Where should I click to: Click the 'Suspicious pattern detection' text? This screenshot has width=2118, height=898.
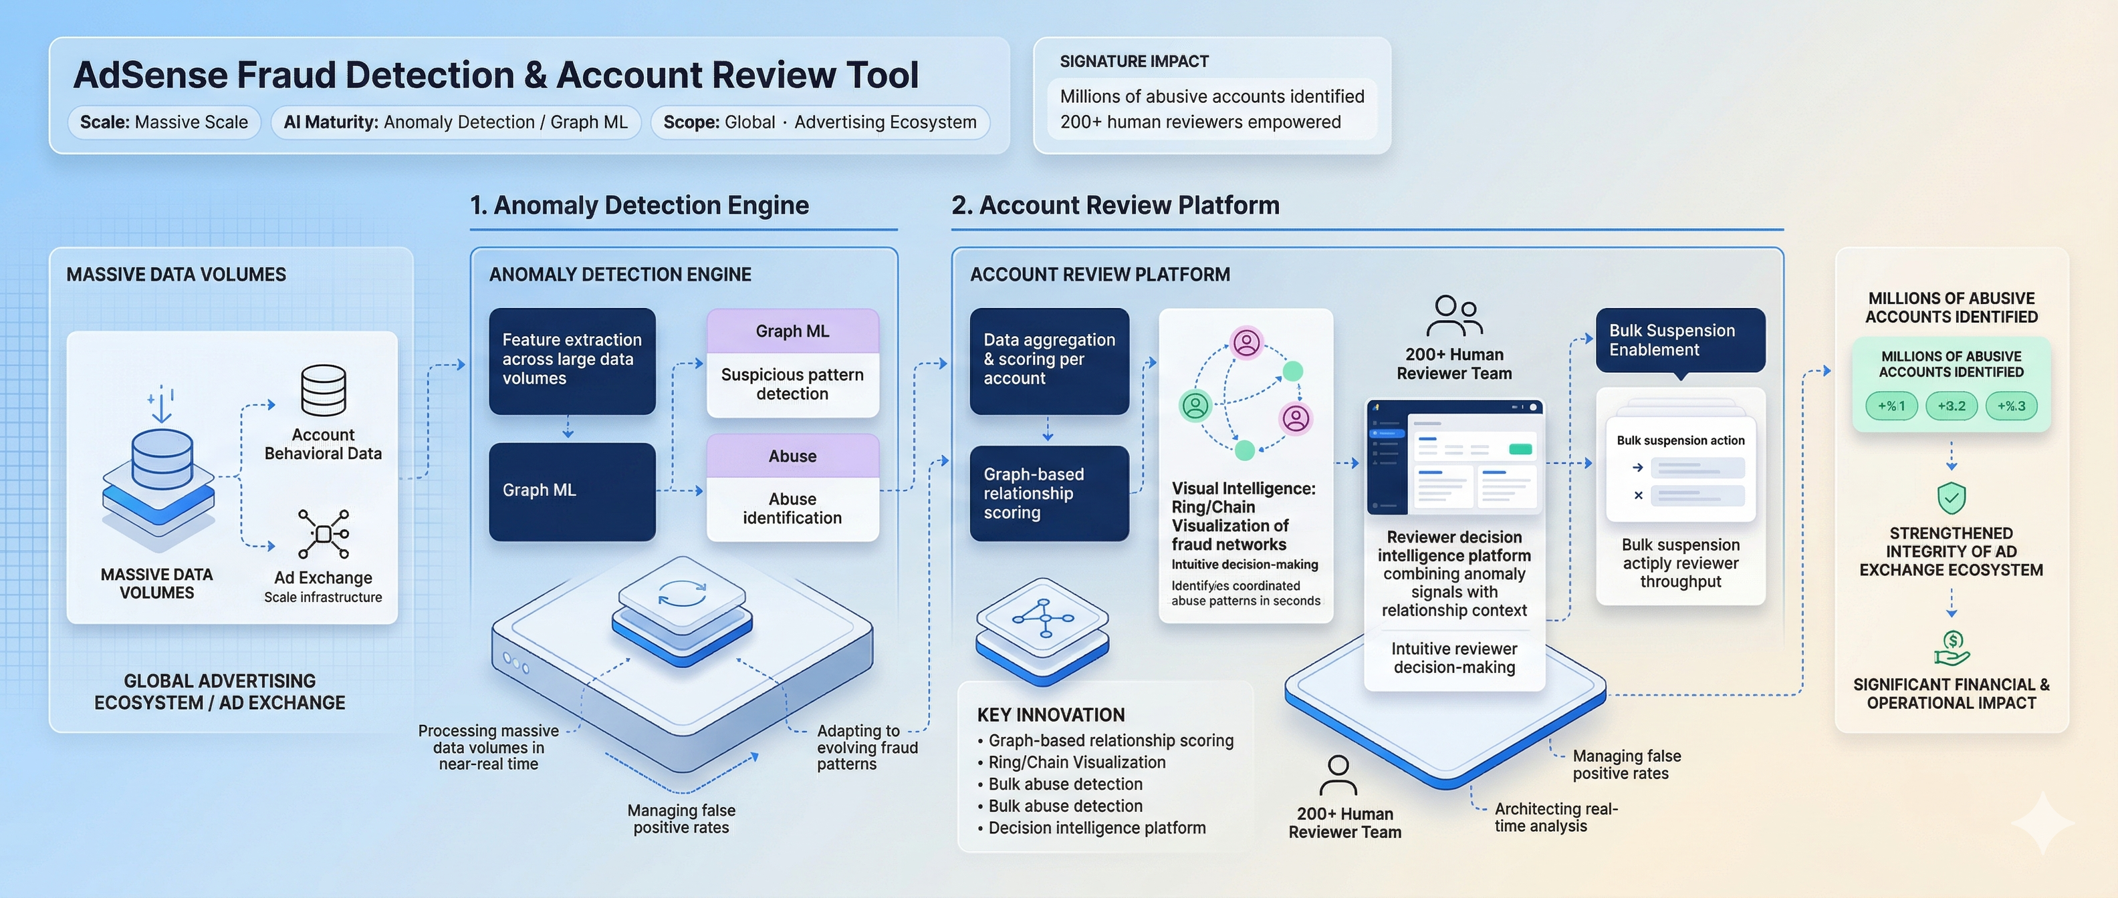click(x=793, y=384)
